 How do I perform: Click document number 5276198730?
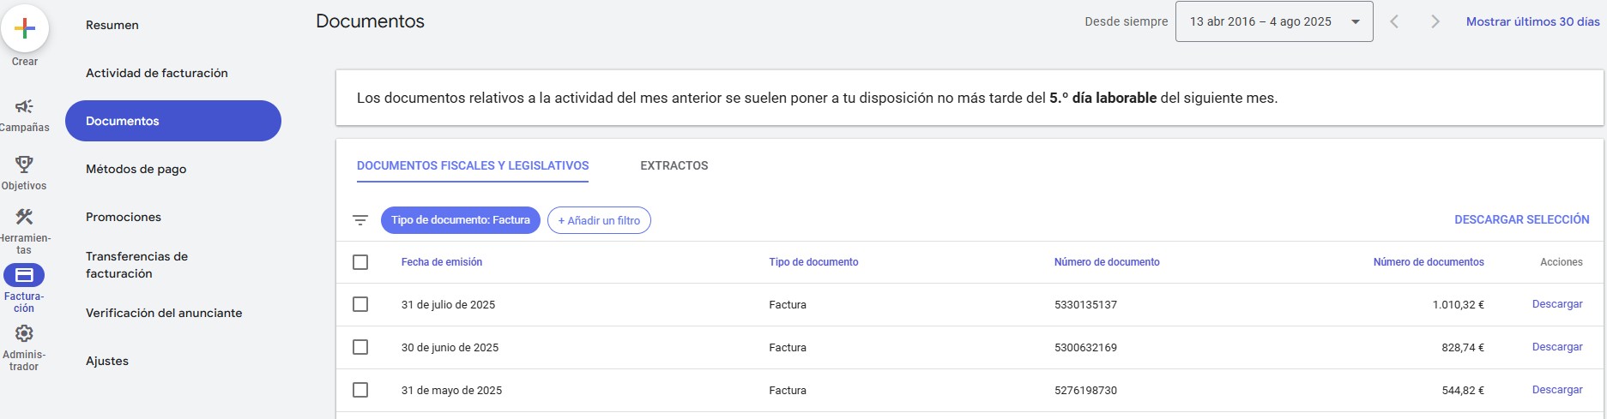1085,390
